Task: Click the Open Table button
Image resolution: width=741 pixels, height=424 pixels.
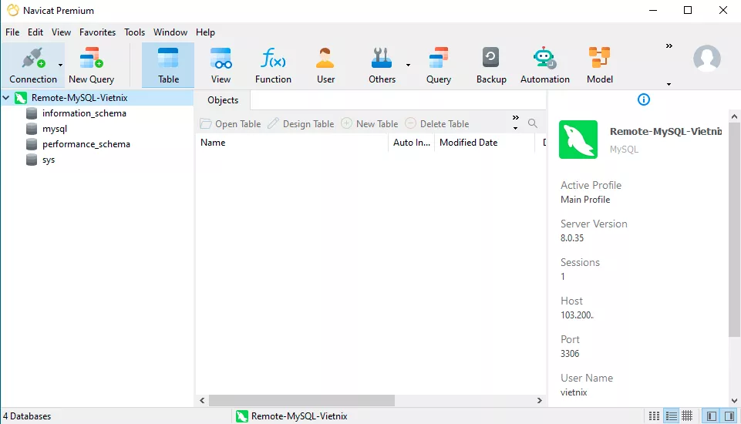Action: 231,124
